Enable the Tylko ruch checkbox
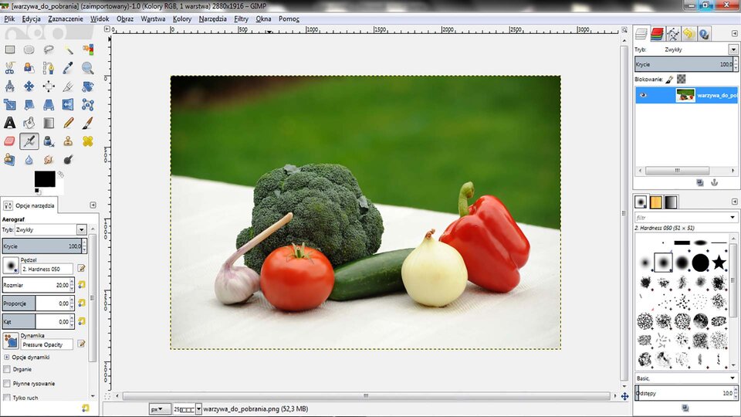The image size is (741, 417). click(7, 398)
